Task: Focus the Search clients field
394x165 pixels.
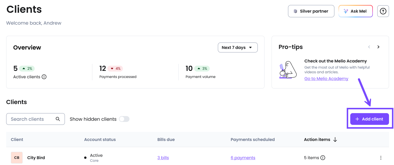Action: click(x=36, y=119)
